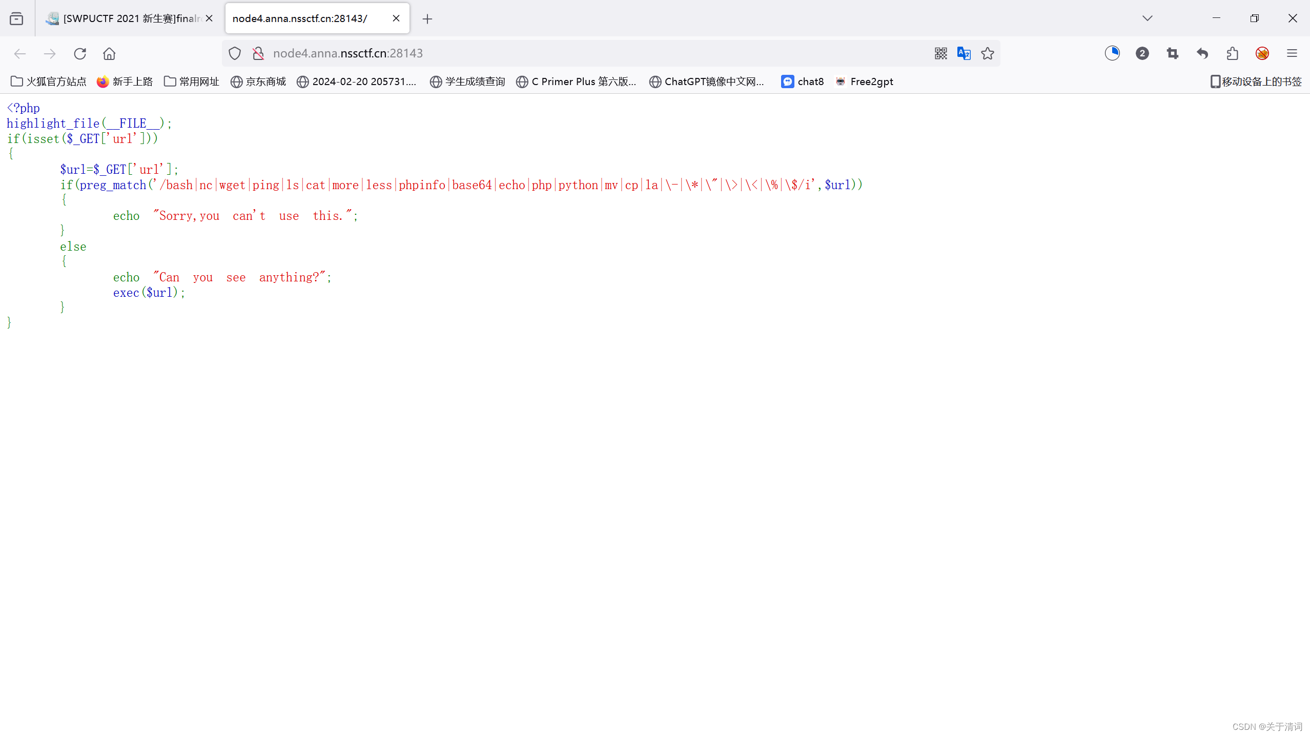
Task: Open a new tab with plus button
Action: [427, 19]
